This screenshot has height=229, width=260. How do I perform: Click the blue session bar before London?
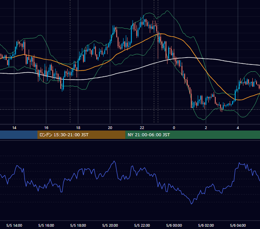[19, 135]
